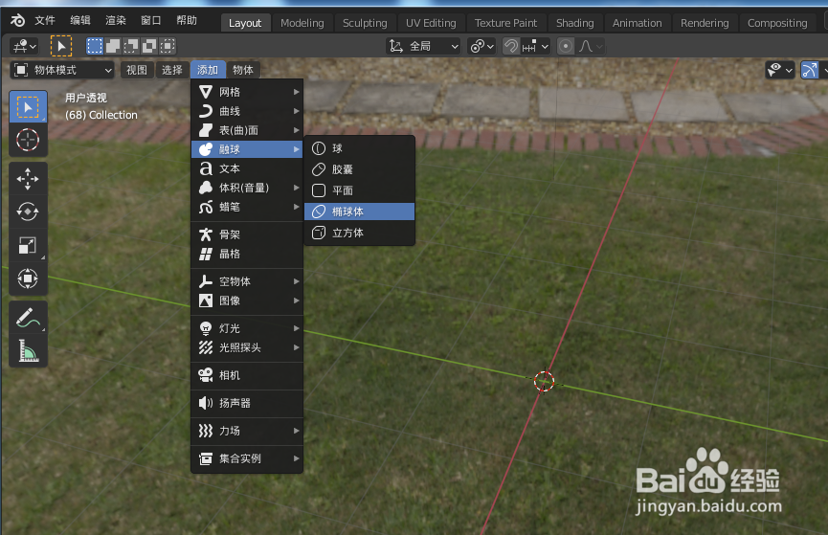Open the 渲染 render menu

116,21
